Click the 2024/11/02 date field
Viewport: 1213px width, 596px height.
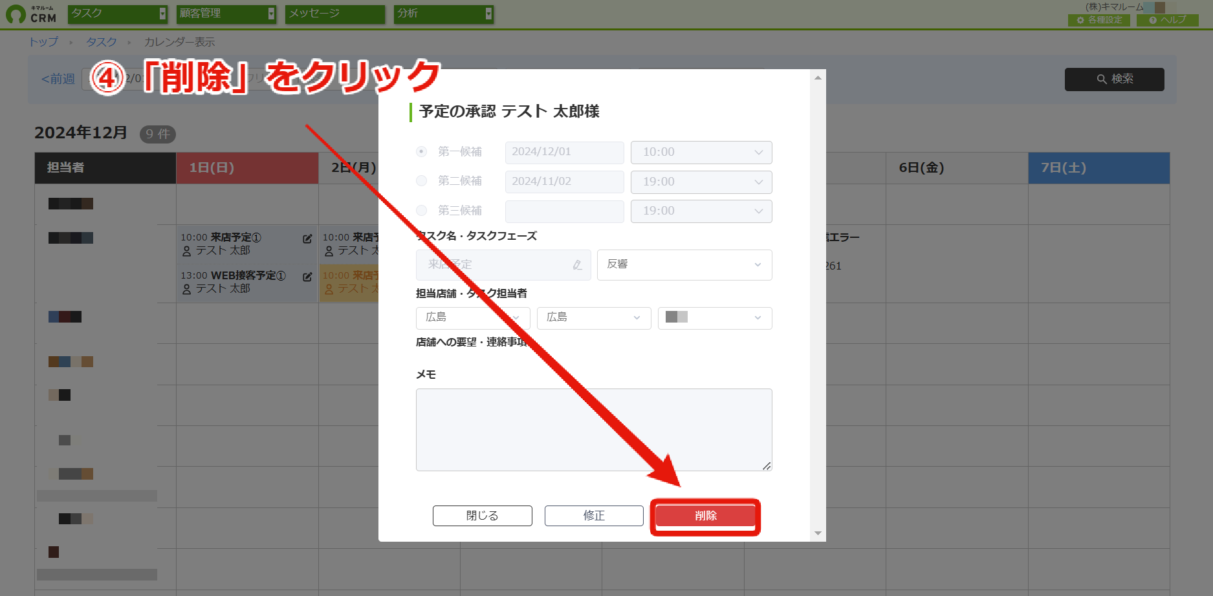point(564,182)
